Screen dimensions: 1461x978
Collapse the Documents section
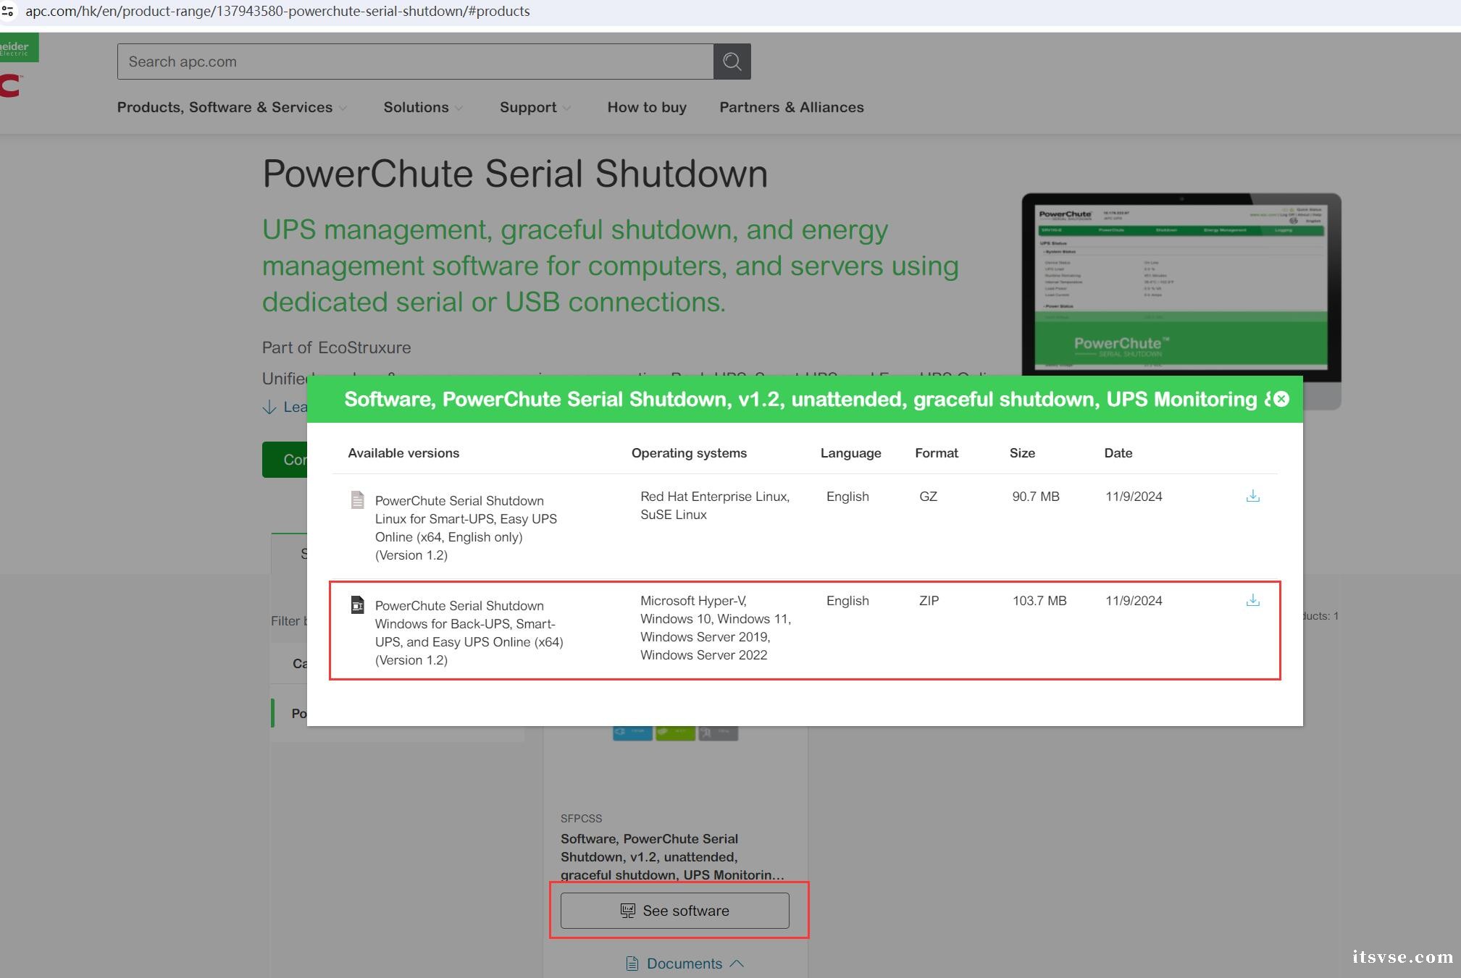tap(685, 964)
